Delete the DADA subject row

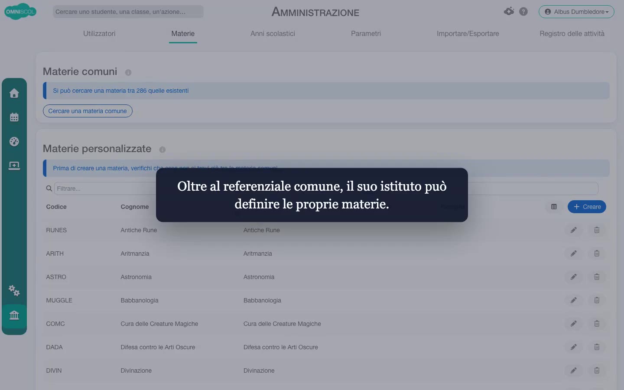point(597,347)
